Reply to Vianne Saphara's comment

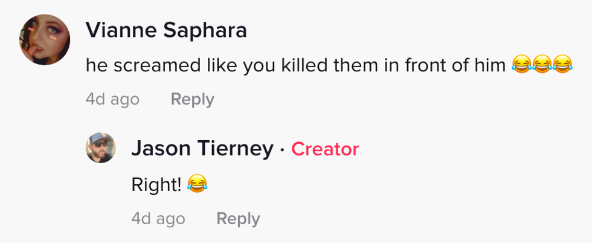click(x=192, y=99)
